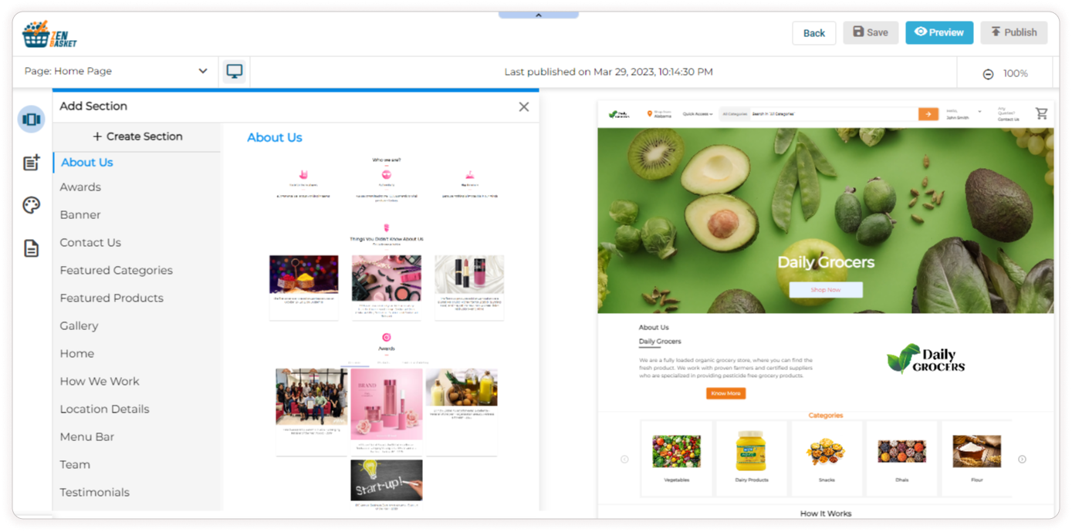The height and width of the screenshot is (532, 1072).
Task: Choose Banner from the section list
Action: click(x=80, y=215)
